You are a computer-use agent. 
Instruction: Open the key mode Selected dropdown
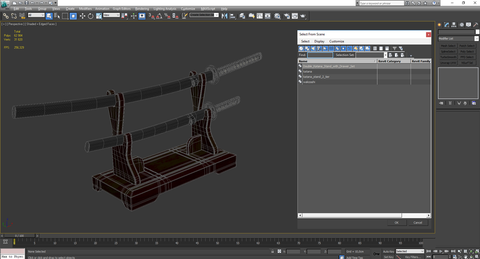pos(410,251)
